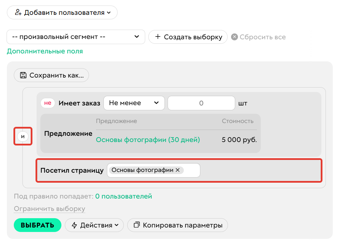Click the quantity input next to «шт»
The height and width of the screenshot is (243, 339).
pos(201,103)
